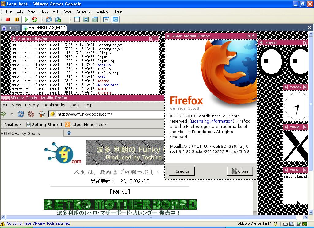This screenshot has height=228, width=314.
Task: Expand the Latest Headlines feed dropdown
Action: (105, 124)
